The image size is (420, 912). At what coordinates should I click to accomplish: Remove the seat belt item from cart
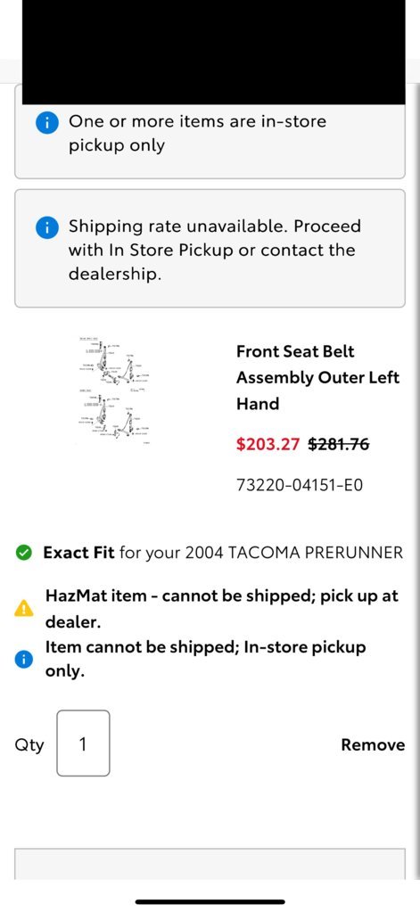373,745
